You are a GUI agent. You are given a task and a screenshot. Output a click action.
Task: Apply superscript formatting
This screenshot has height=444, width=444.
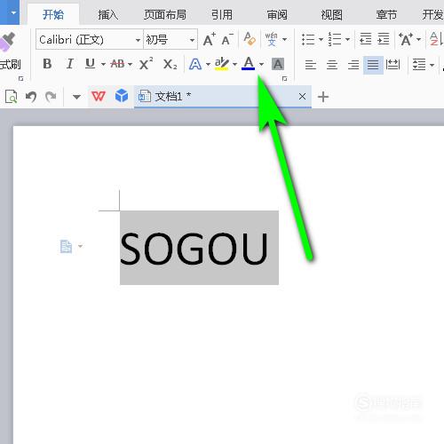click(x=146, y=63)
